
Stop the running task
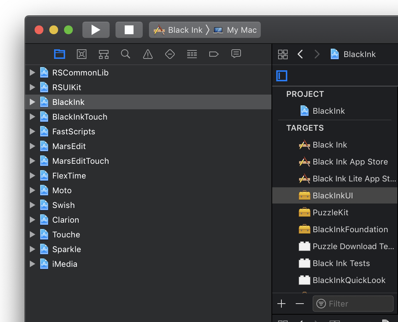pyautogui.click(x=129, y=30)
